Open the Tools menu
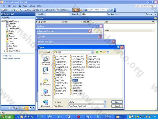Image resolution: width=158 pixels, height=119 pixels. pos(25,6)
